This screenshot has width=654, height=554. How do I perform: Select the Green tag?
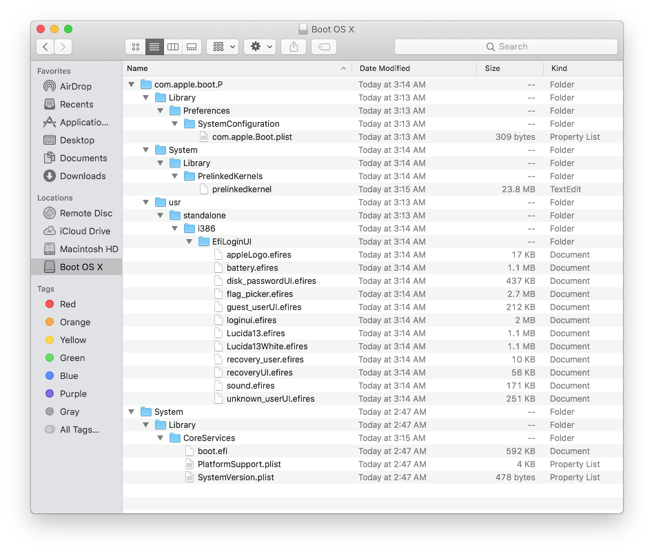76,358
